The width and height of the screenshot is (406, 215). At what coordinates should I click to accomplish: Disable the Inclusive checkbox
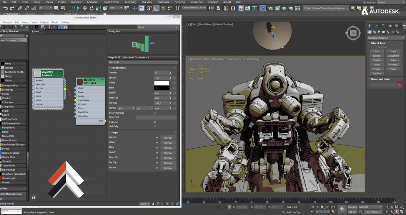click(155, 122)
